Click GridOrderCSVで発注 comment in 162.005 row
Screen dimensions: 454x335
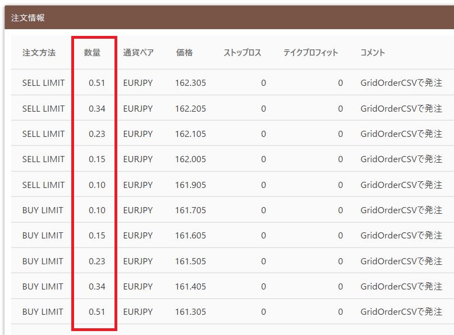tap(401, 159)
